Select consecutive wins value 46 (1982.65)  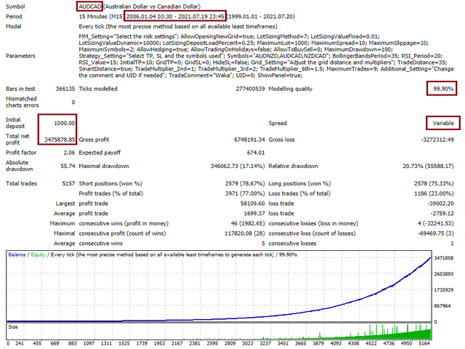pos(248,223)
